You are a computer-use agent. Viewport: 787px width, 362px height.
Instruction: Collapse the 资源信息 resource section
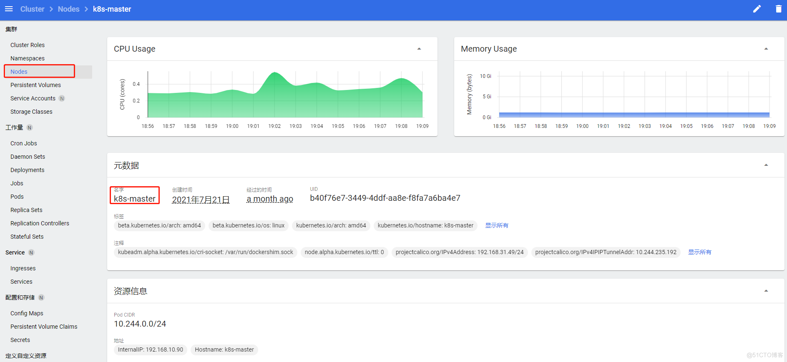pyautogui.click(x=766, y=291)
